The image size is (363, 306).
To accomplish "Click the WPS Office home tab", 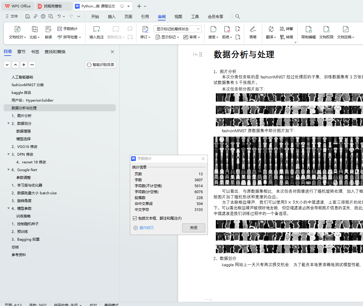I will coord(18,6).
